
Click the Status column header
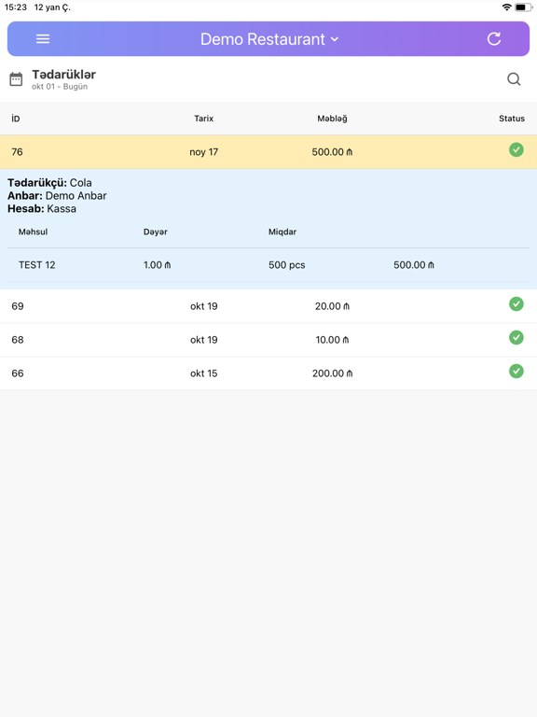(x=512, y=119)
